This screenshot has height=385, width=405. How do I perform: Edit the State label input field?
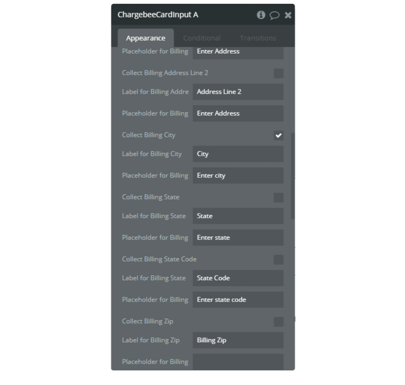[x=238, y=216]
